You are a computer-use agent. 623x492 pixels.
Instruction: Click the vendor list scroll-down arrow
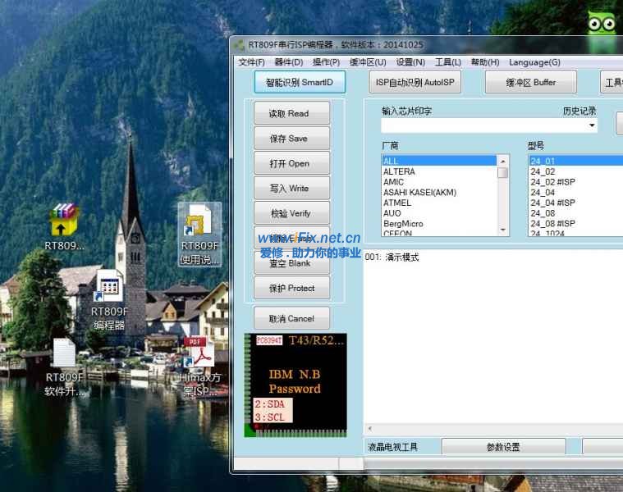point(503,230)
